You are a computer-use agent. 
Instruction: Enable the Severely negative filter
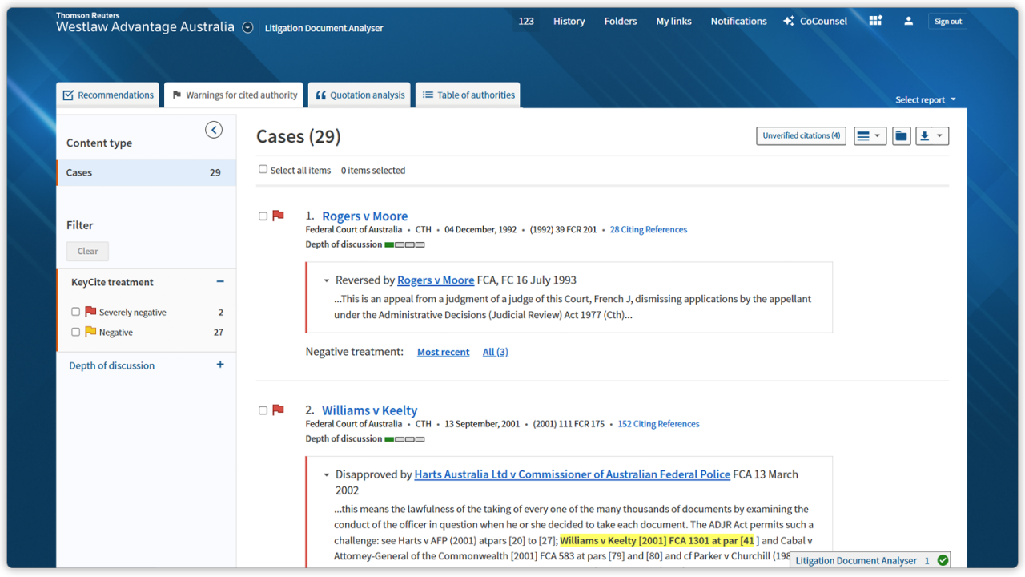tap(75, 312)
